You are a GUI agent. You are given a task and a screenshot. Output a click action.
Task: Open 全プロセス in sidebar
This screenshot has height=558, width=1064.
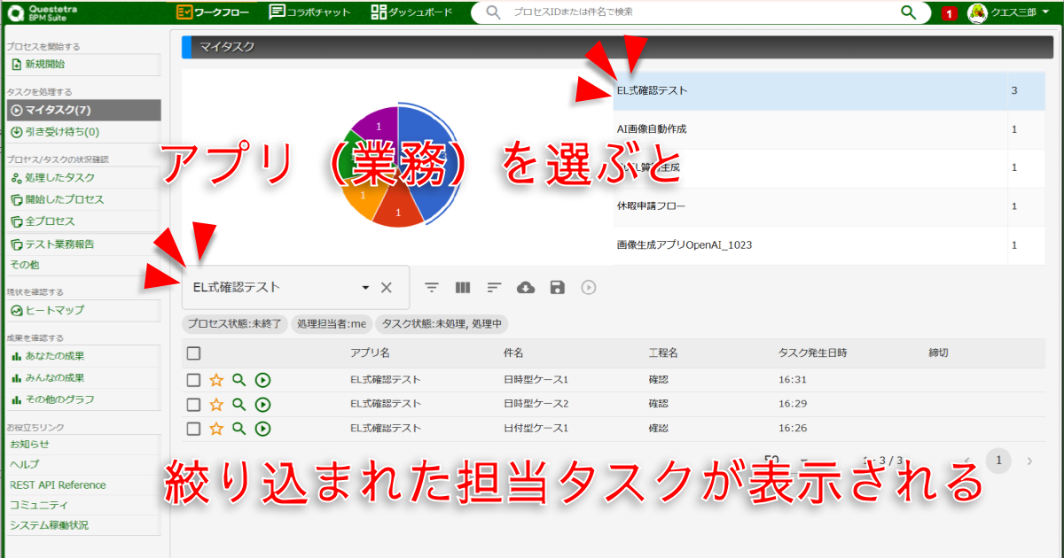(82, 221)
